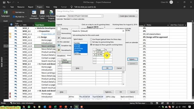Click Cancel in Details for Default dialog
The image size is (194, 109).
[x=119, y=68]
